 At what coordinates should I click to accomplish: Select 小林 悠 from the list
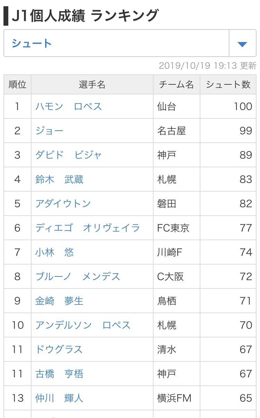click(x=54, y=252)
